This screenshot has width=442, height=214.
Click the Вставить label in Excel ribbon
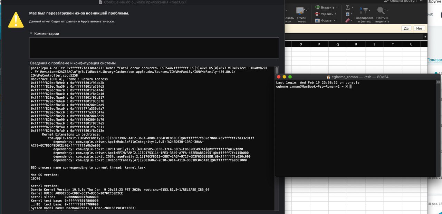(x=327, y=7)
